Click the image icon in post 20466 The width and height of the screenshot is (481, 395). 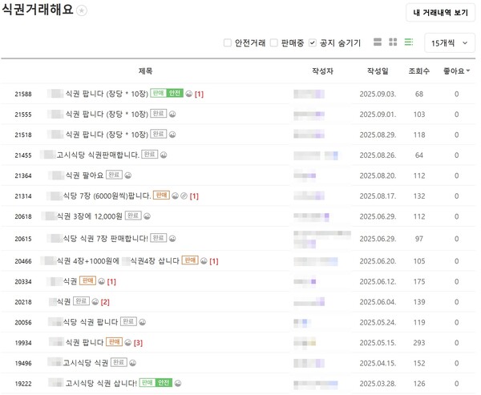[x=204, y=261]
